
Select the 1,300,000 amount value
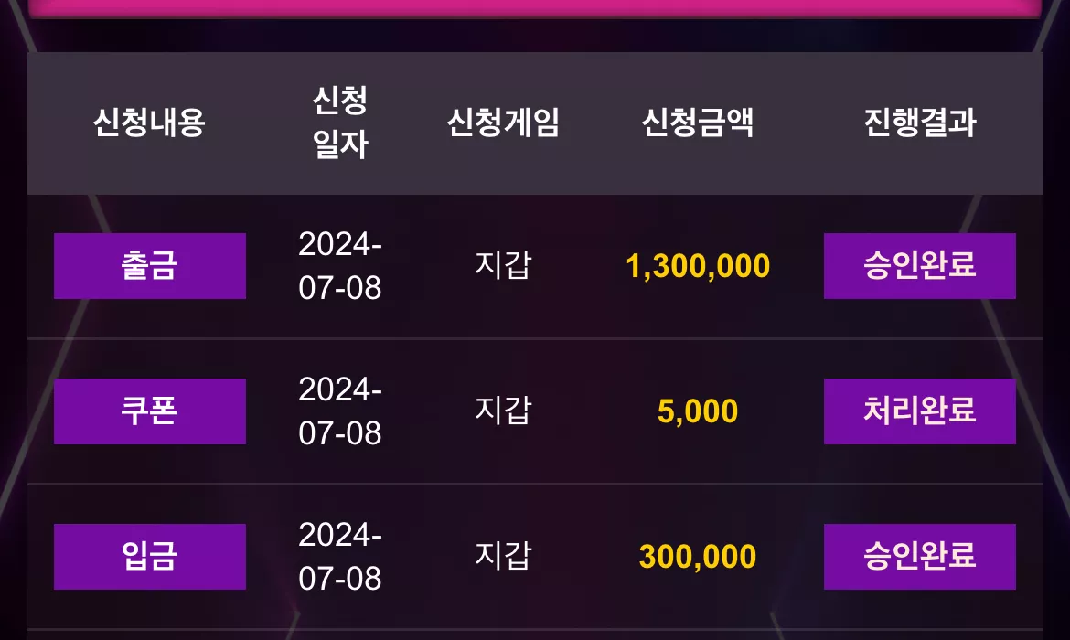coord(698,266)
